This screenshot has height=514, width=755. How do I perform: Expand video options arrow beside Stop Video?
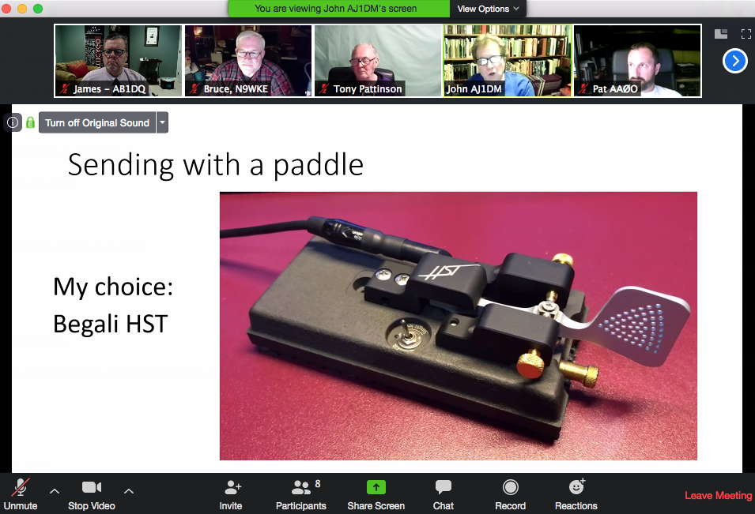pyautogui.click(x=129, y=490)
